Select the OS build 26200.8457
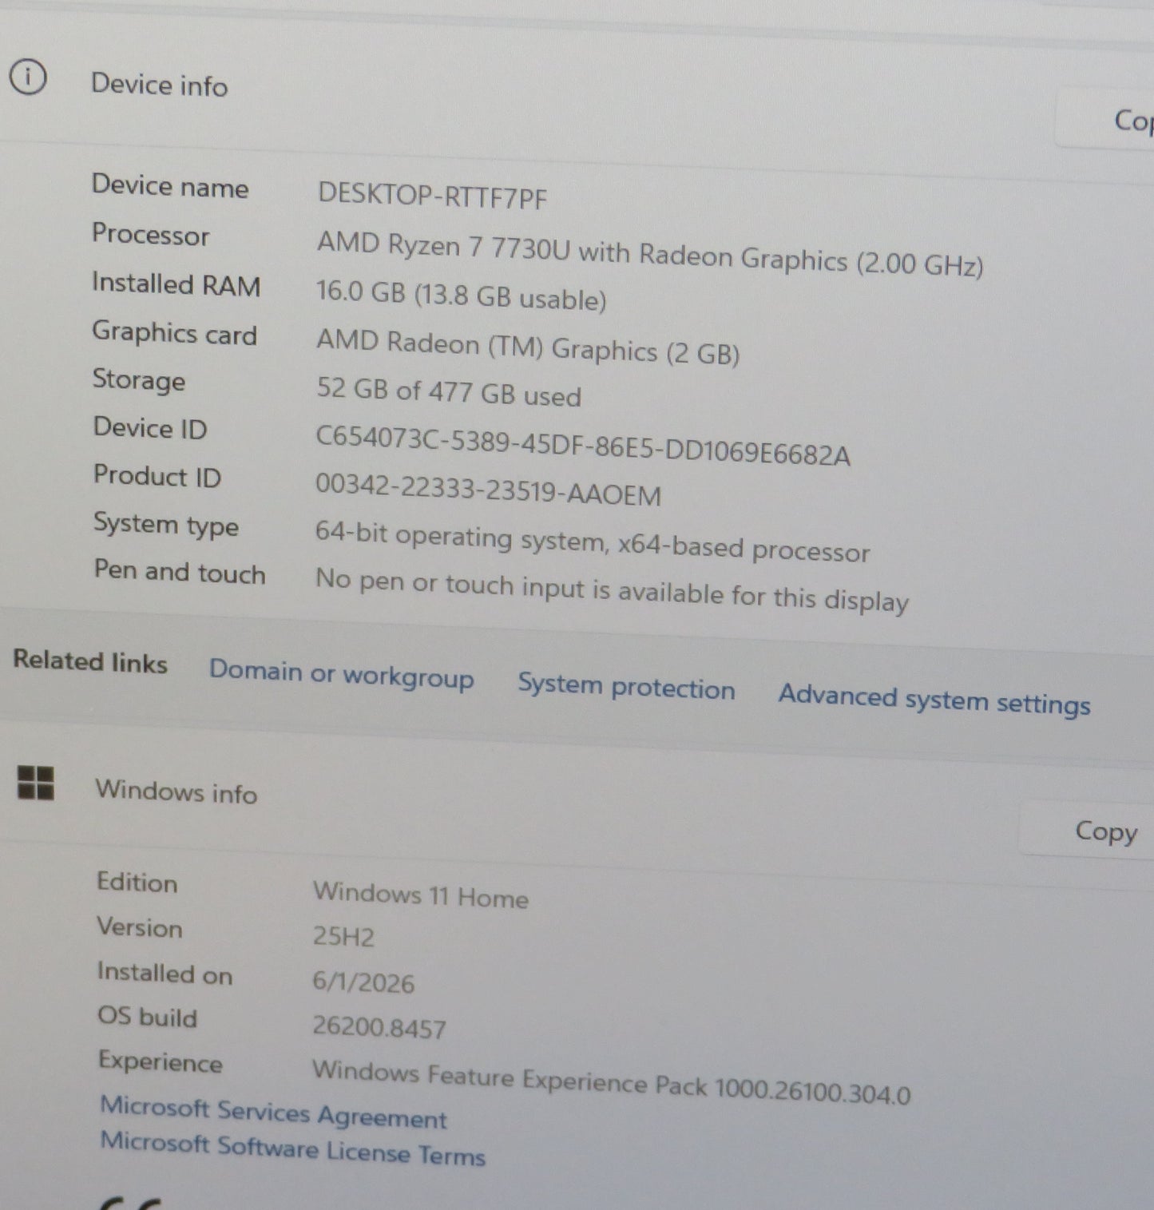Viewport: 1154px width, 1210px height. pos(379,1026)
